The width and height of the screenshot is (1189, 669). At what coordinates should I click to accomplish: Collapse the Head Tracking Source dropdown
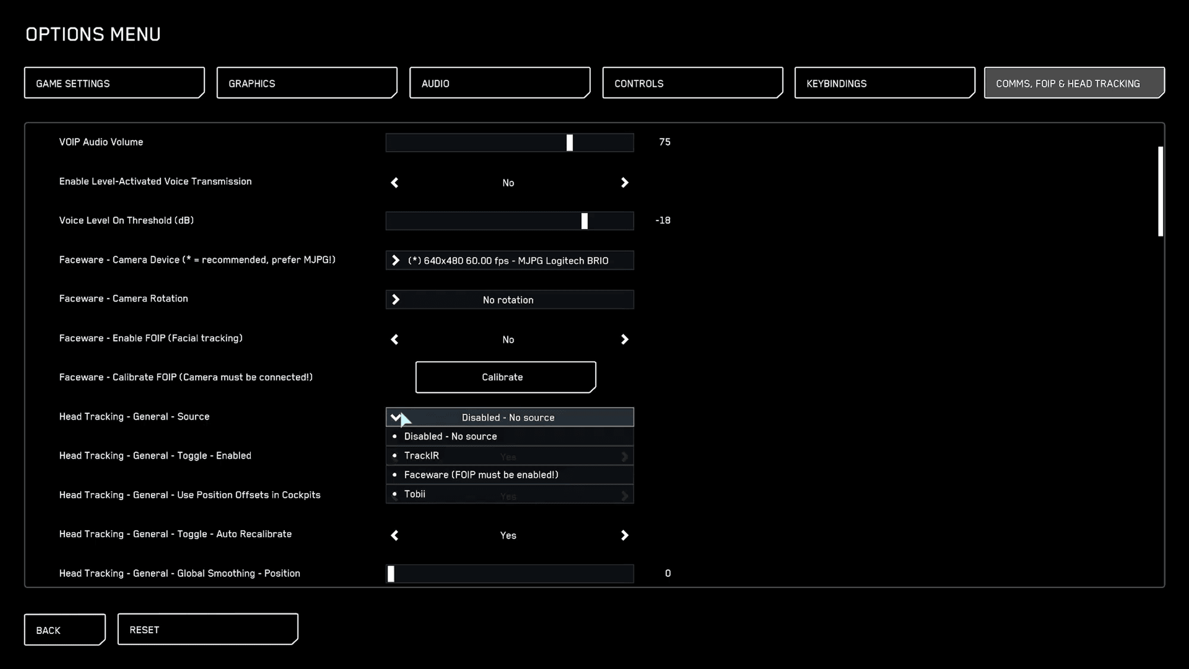point(509,417)
